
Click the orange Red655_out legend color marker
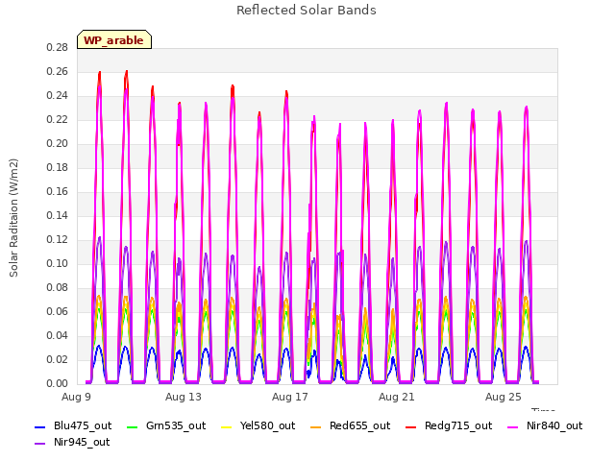pos(316,426)
